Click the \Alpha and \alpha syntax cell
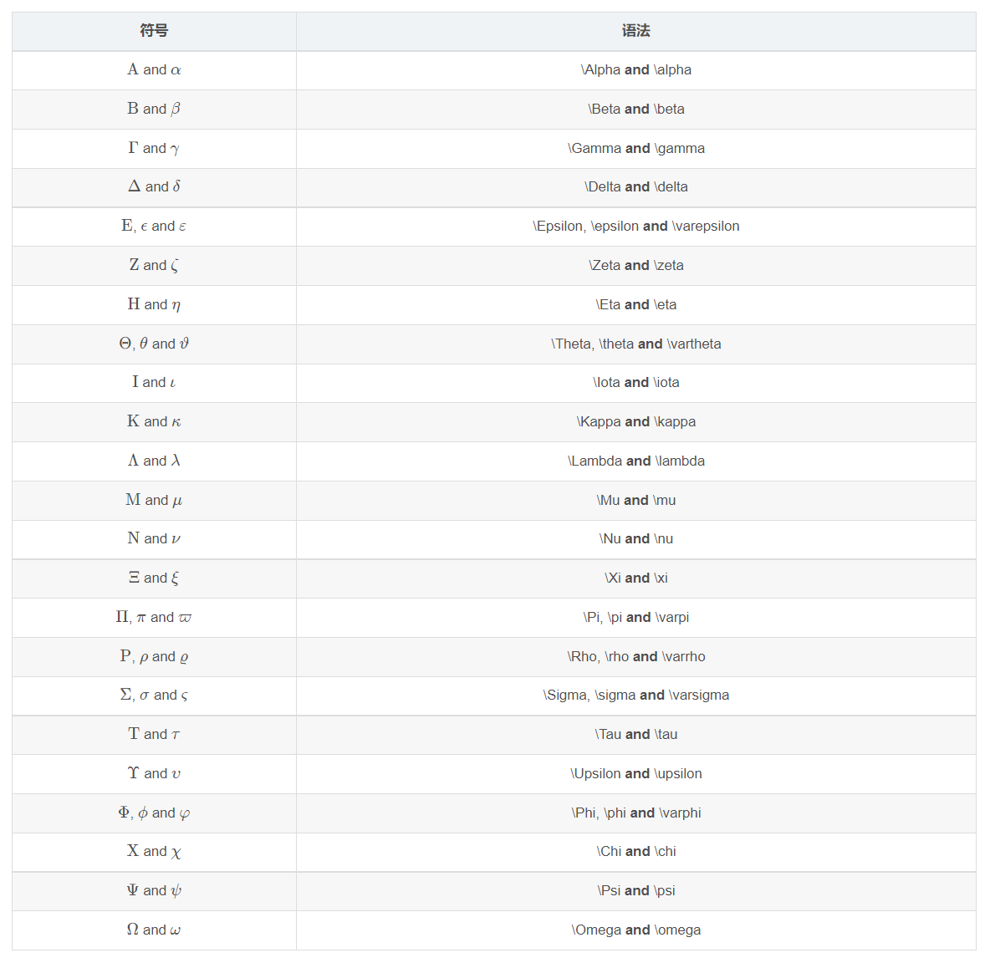The width and height of the screenshot is (990, 963). click(635, 70)
